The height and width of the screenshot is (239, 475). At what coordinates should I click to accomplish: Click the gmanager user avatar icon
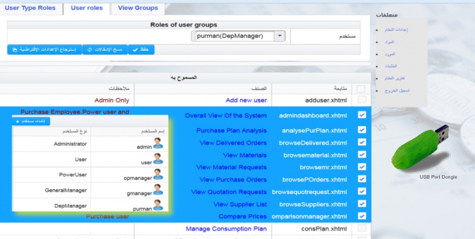point(158,190)
